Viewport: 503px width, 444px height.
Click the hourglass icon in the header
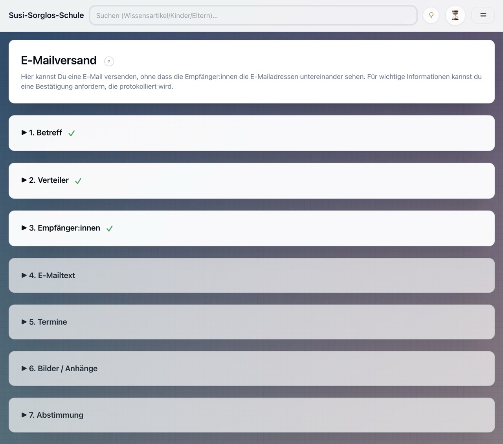[455, 15]
